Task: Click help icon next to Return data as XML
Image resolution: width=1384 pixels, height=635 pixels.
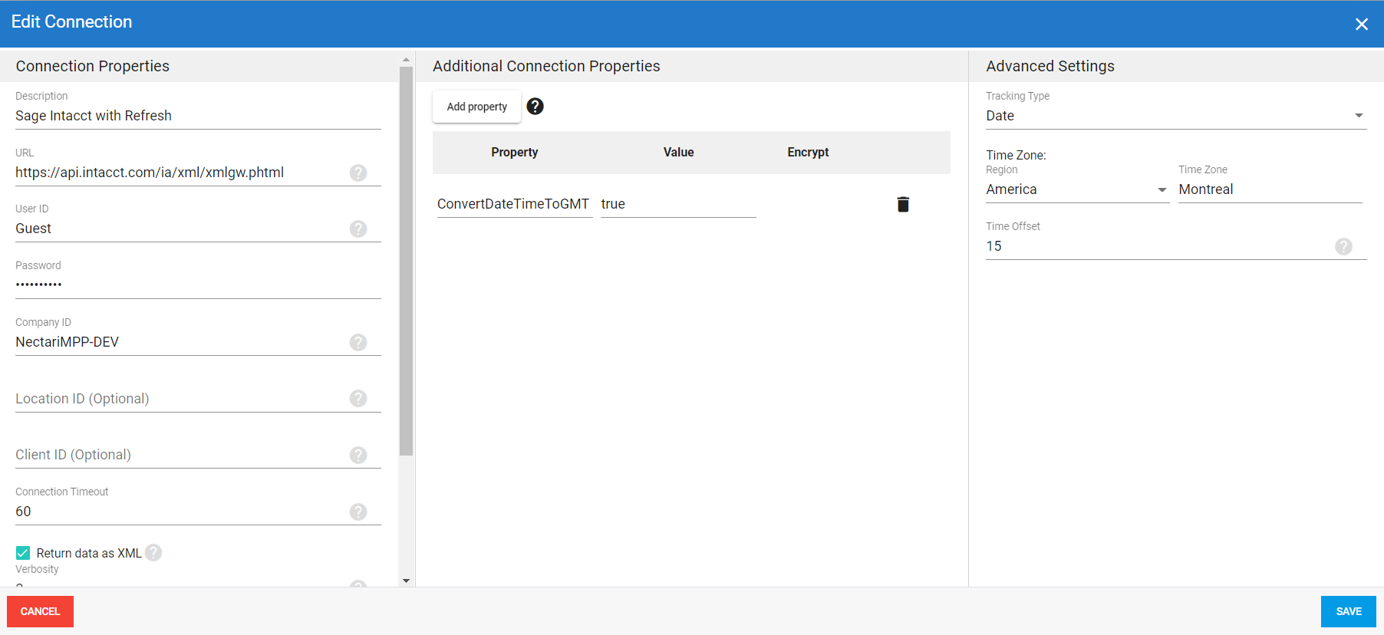Action: (153, 553)
